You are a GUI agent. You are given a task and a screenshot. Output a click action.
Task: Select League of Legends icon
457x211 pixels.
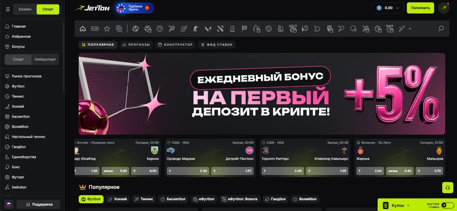[x=281, y=29]
